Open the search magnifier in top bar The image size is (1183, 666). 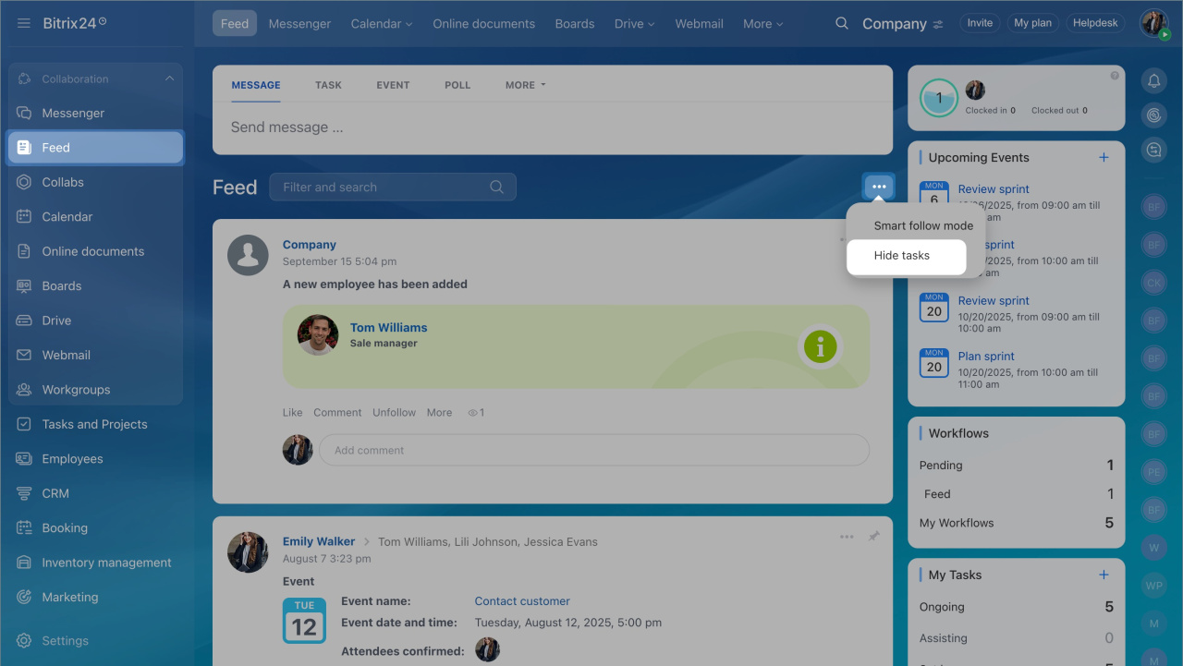[841, 24]
